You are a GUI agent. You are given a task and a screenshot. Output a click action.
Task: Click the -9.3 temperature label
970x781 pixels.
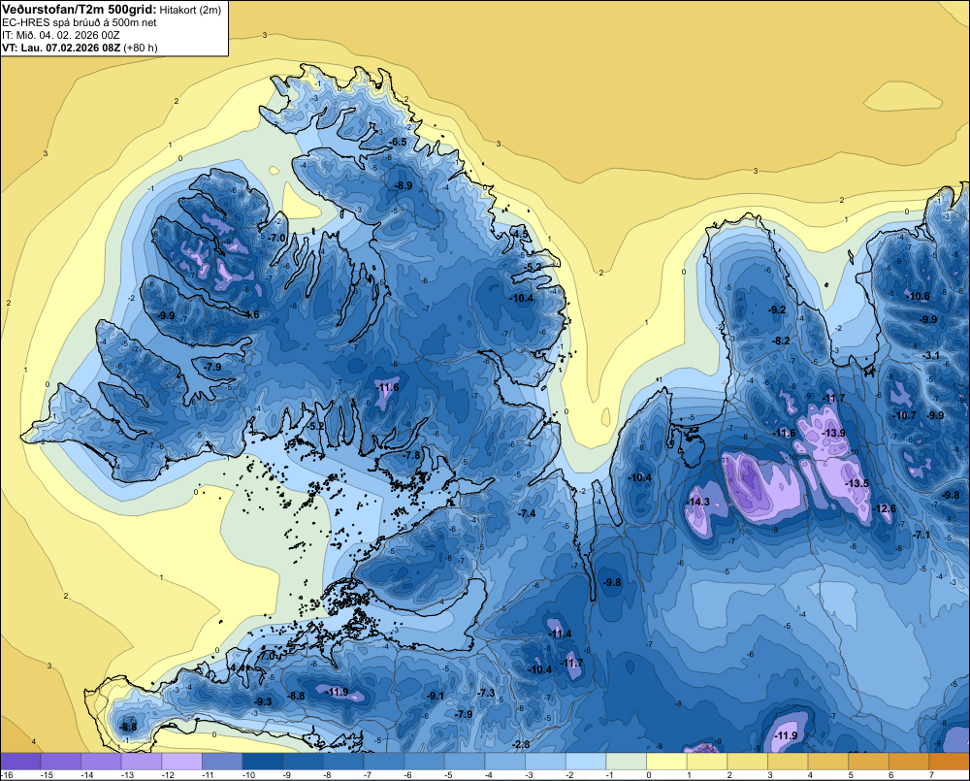tap(264, 701)
